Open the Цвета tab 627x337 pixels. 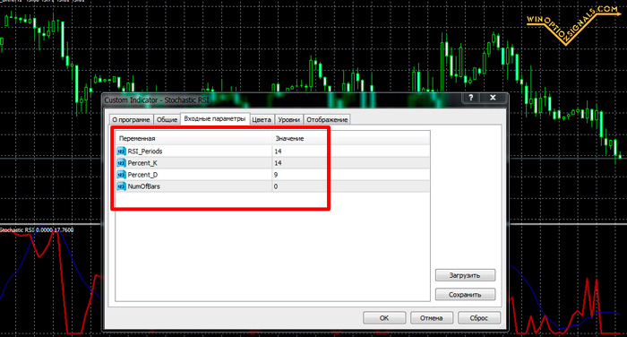[x=262, y=120]
